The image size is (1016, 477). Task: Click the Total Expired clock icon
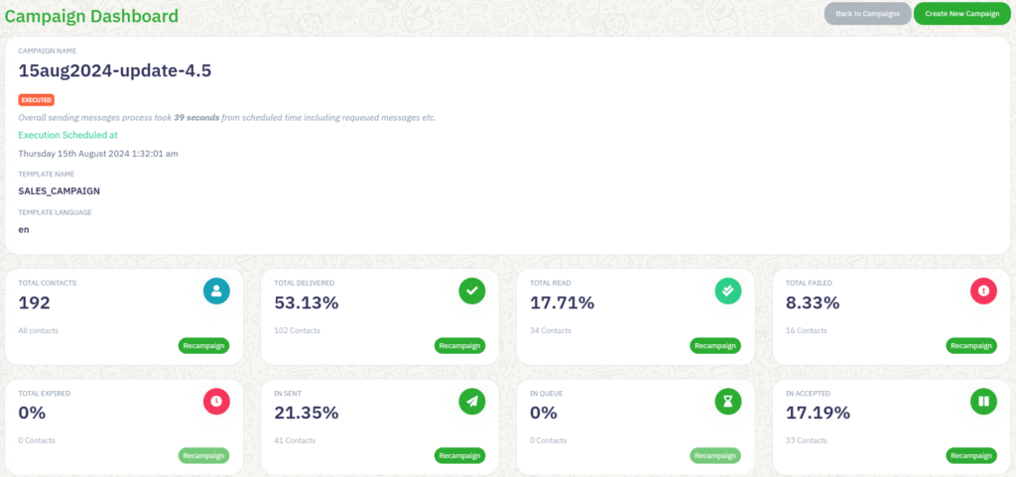tap(216, 401)
